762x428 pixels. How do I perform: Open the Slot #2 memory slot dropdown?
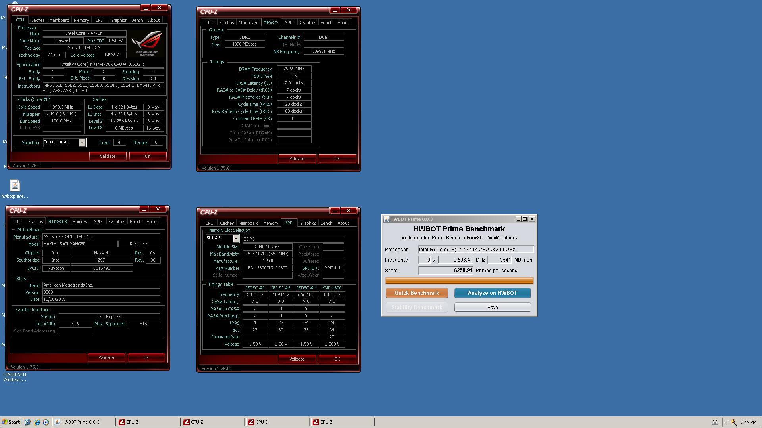[x=236, y=238]
